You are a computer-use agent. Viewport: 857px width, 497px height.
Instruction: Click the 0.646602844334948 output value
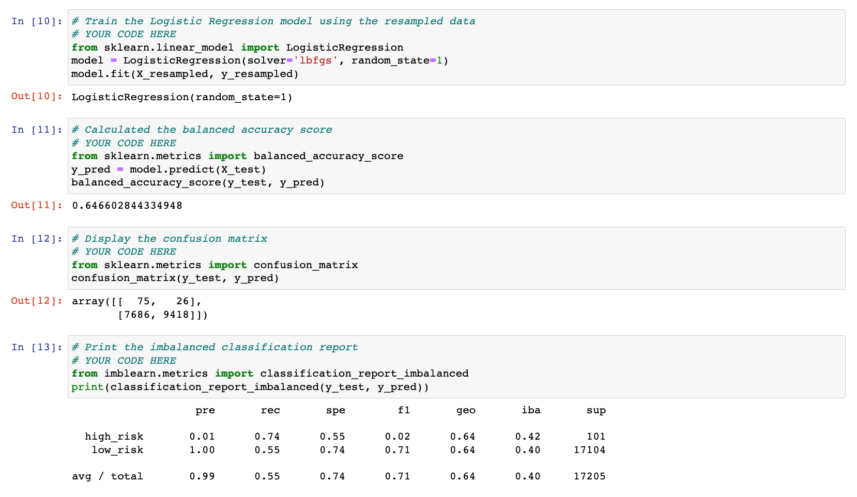[x=127, y=206]
